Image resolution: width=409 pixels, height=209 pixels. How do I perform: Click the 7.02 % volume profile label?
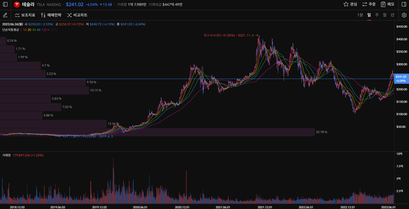pyautogui.click(x=67, y=107)
